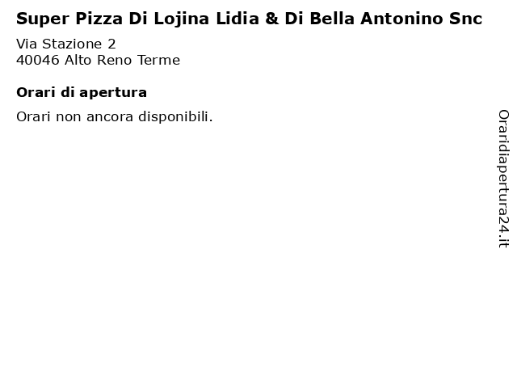The image size is (517, 388).
Task: Select the word "Terme" in the address
Action: [158, 60]
